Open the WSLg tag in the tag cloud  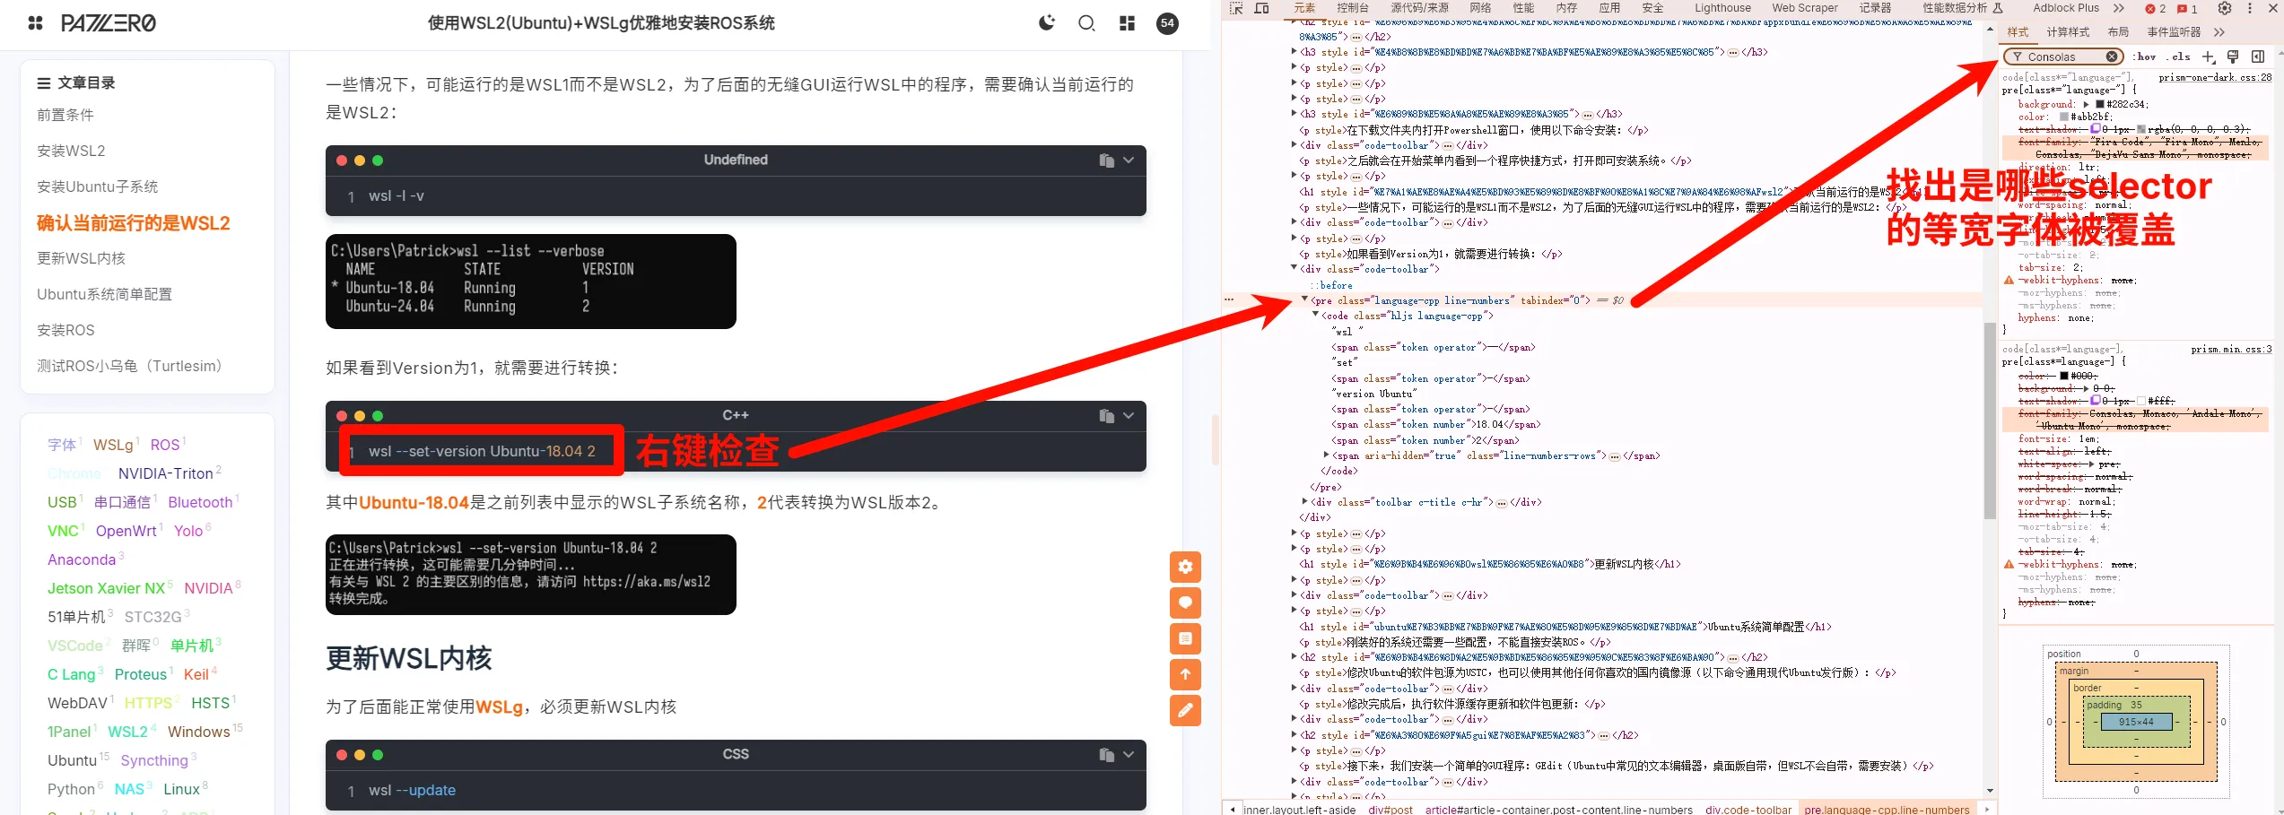[113, 445]
